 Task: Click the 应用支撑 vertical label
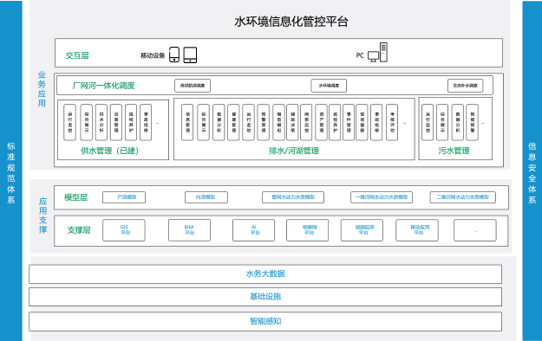click(x=42, y=216)
